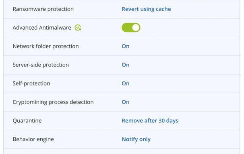Select the Server-side protection row label
The image size is (244, 154).
tap(41, 65)
